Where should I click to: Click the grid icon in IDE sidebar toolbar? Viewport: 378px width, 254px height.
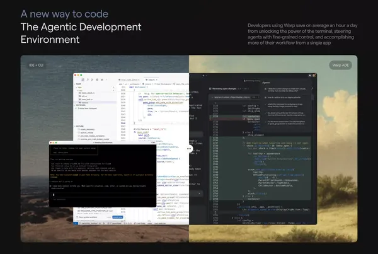(101, 79)
